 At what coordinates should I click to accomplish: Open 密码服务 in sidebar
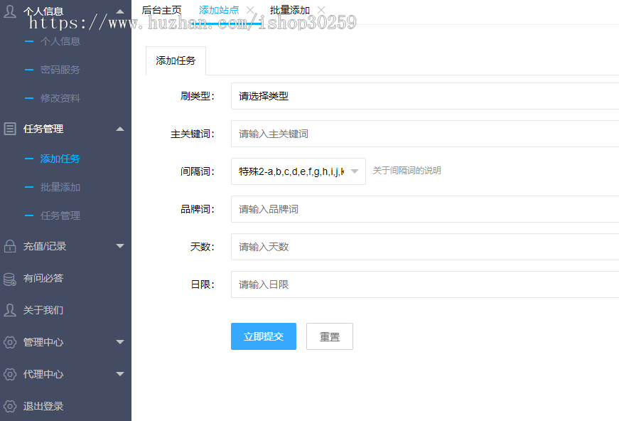(x=60, y=70)
